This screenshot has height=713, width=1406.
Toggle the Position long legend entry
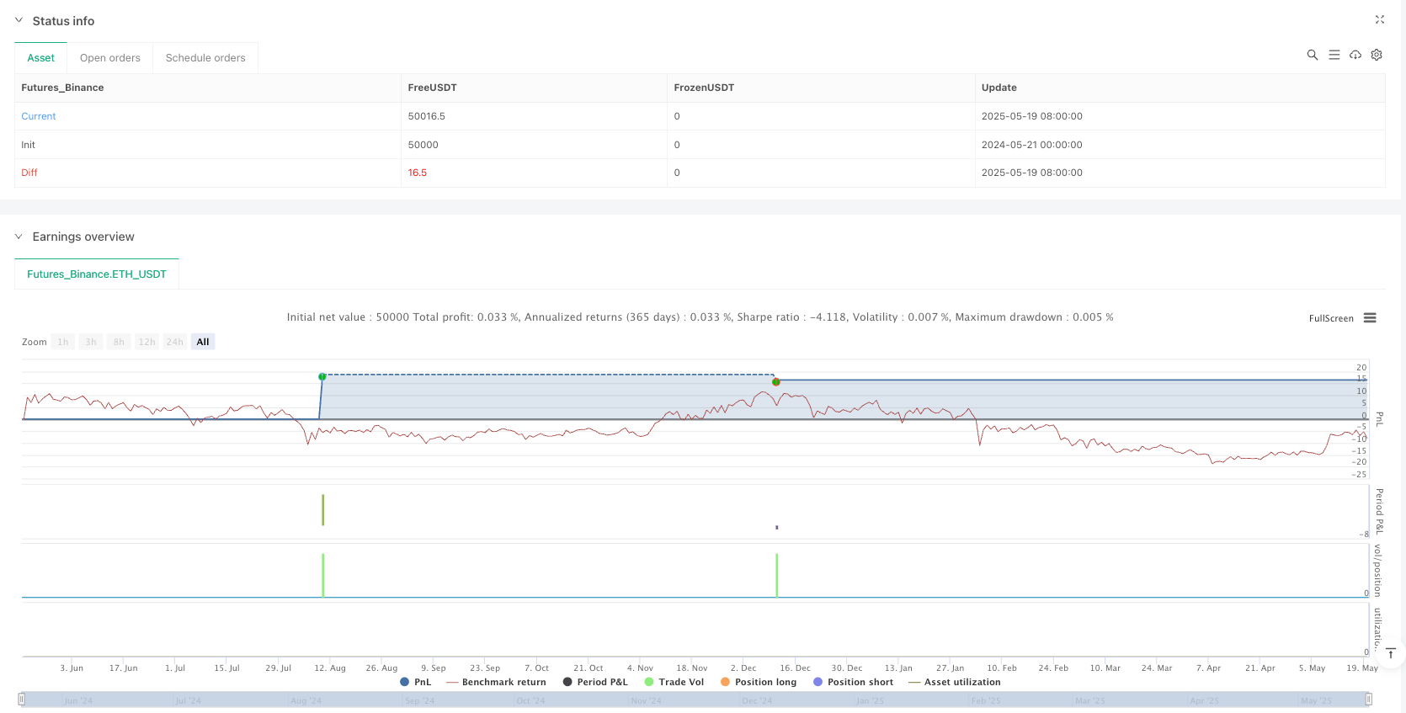[x=759, y=682]
